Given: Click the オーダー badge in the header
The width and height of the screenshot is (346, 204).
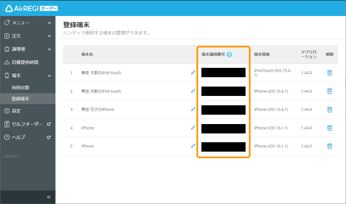Looking at the screenshot, I should coord(49,8).
